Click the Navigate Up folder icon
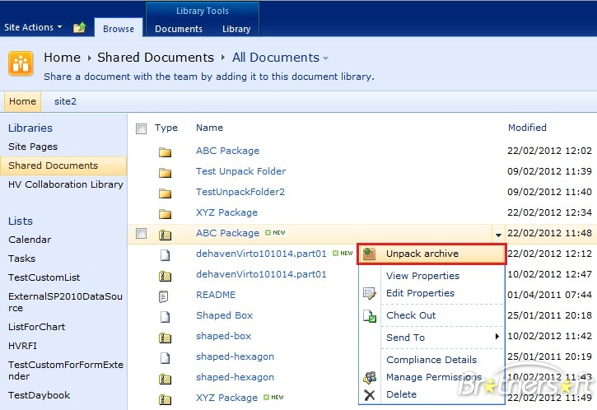This screenshot has height=410, width=597. (x=79, y=28)
